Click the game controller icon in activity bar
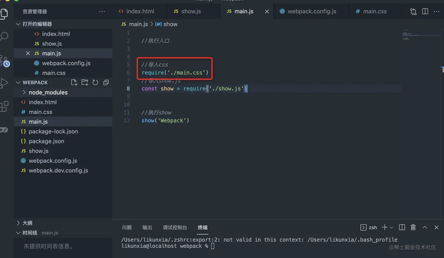The width and height of the screenshot is (444, 258). coord(4,130)
